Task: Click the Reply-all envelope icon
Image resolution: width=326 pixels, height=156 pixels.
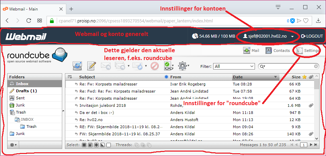Action: [120, 66]
